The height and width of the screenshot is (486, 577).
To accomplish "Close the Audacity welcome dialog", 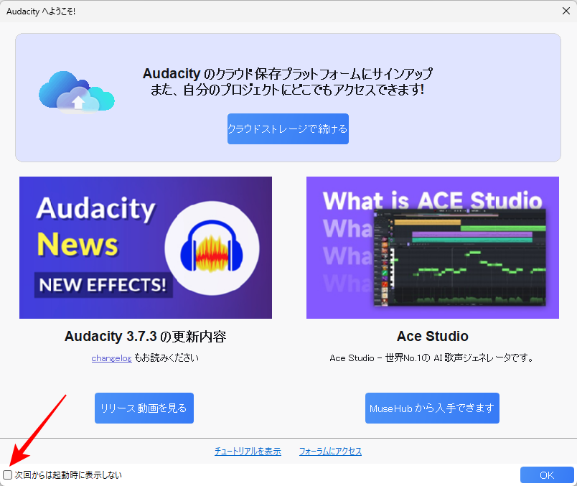I will click(566, 11).
